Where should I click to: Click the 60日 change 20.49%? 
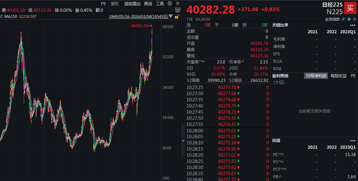click(218, 74)
